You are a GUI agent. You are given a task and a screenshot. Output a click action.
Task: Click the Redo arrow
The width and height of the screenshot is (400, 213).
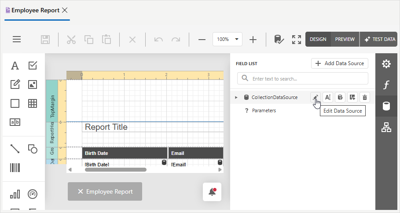click(176, 40)
